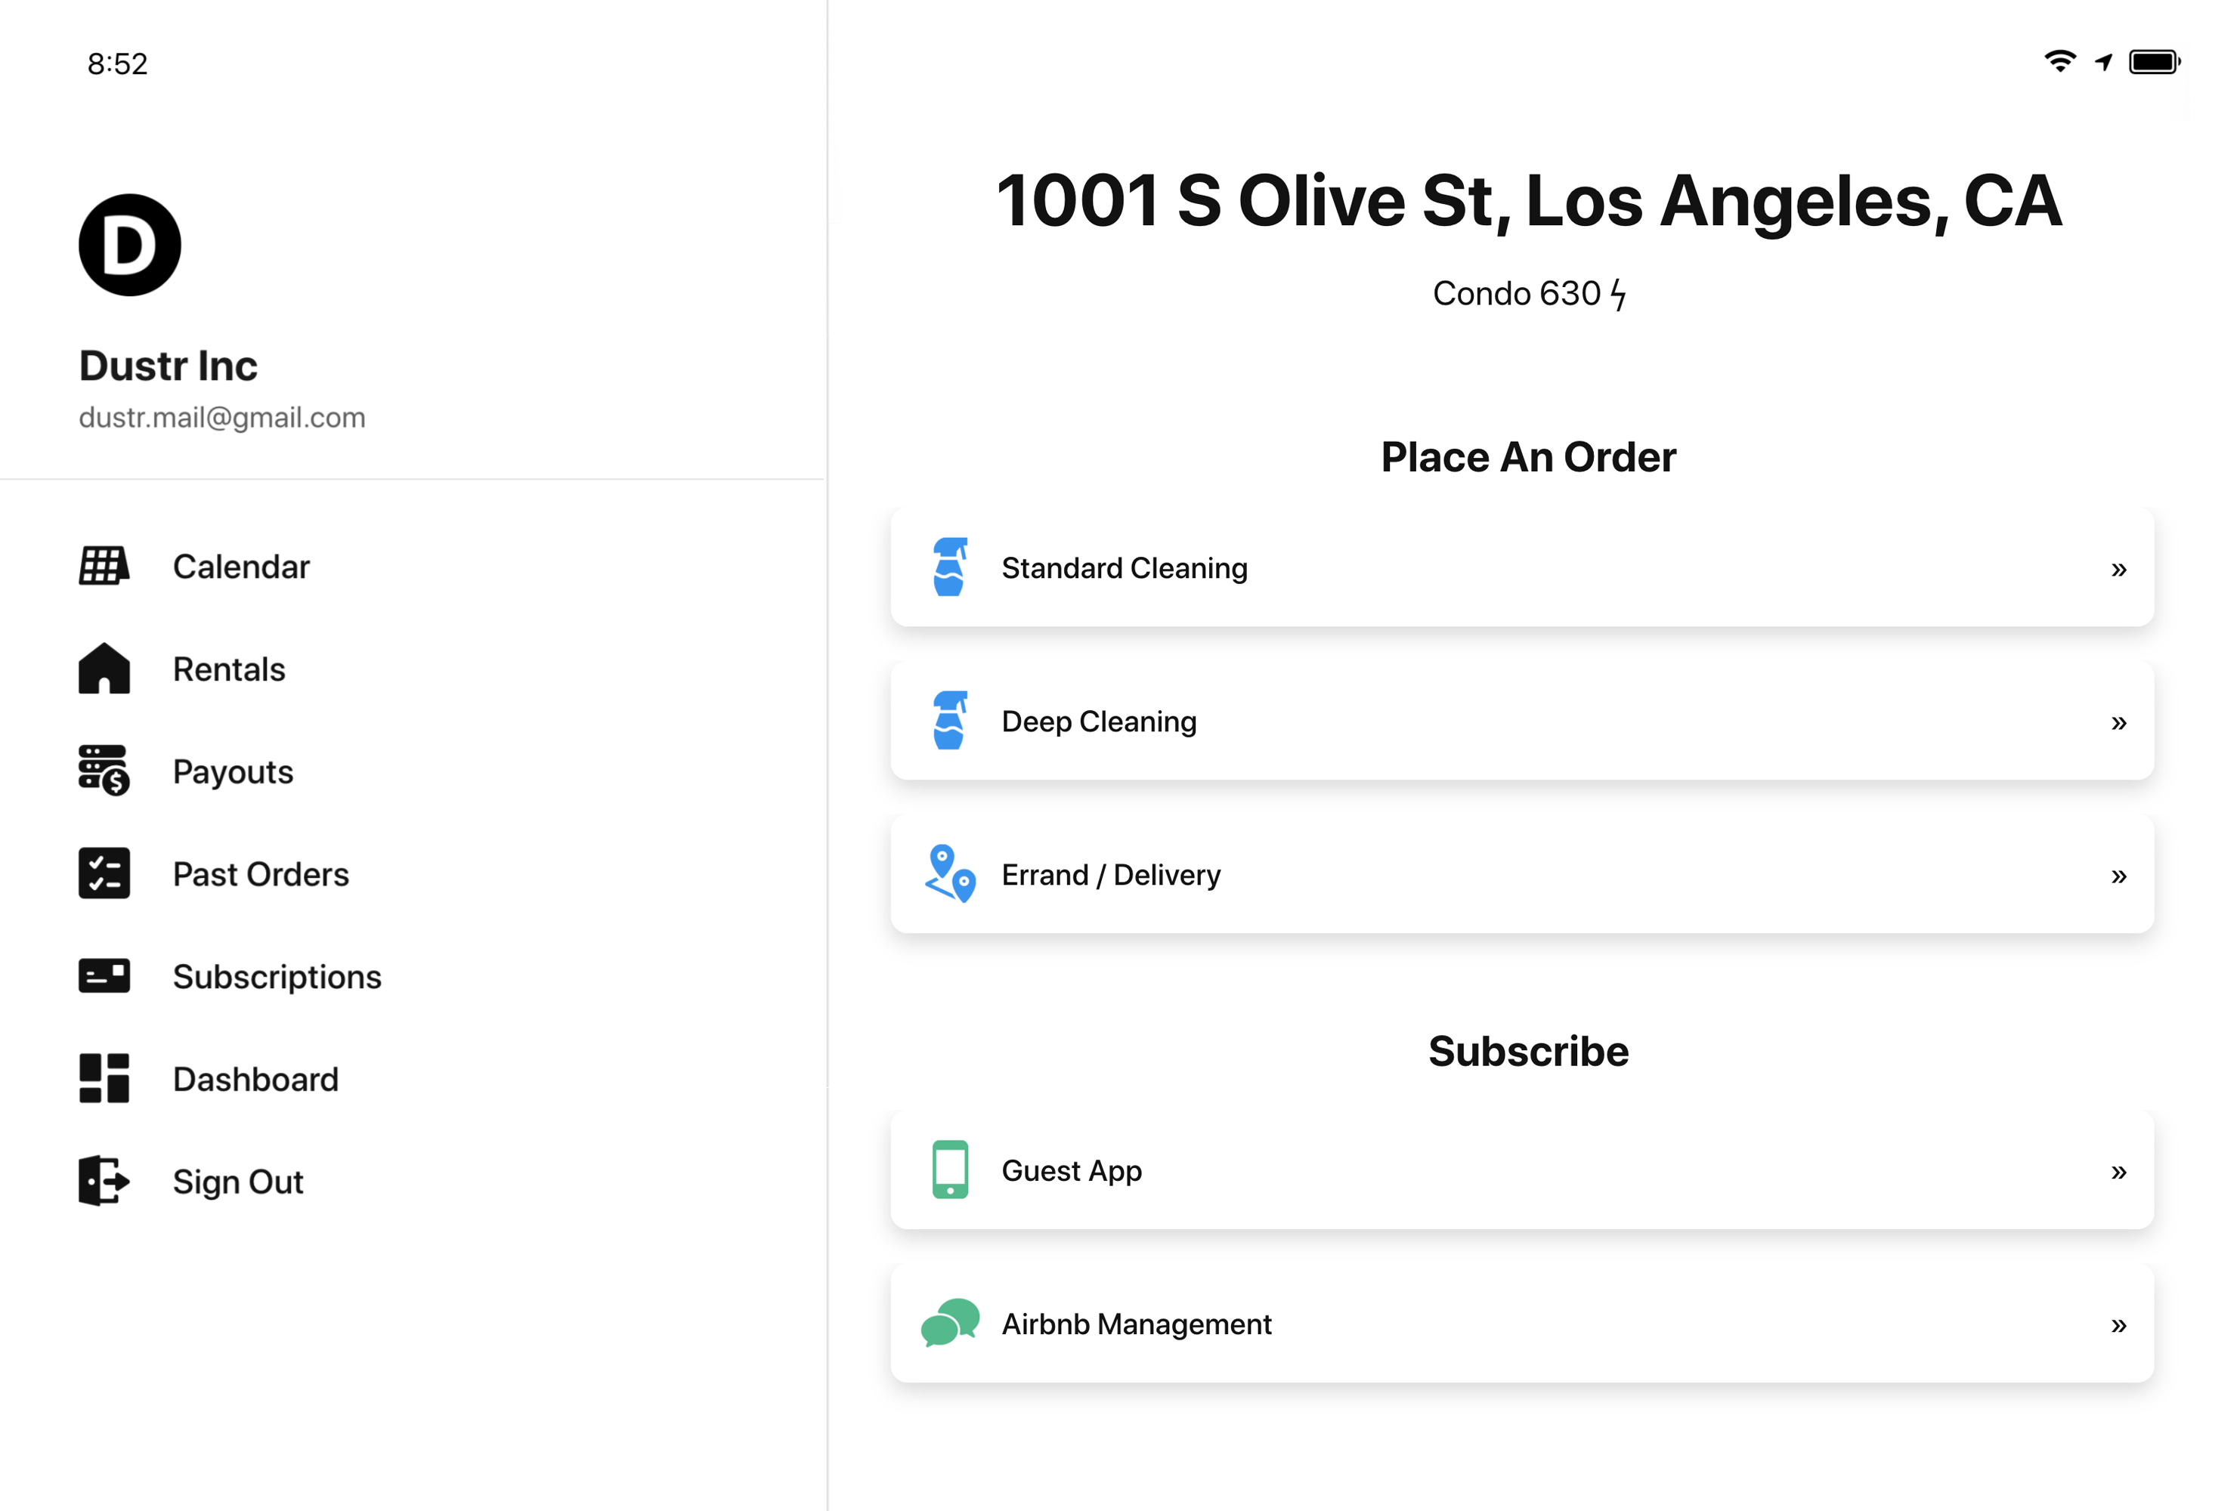Navigate to the Dashboard
Image resolution: width=2240 pixels, height=1511 pixels.
click(255, 1078)
